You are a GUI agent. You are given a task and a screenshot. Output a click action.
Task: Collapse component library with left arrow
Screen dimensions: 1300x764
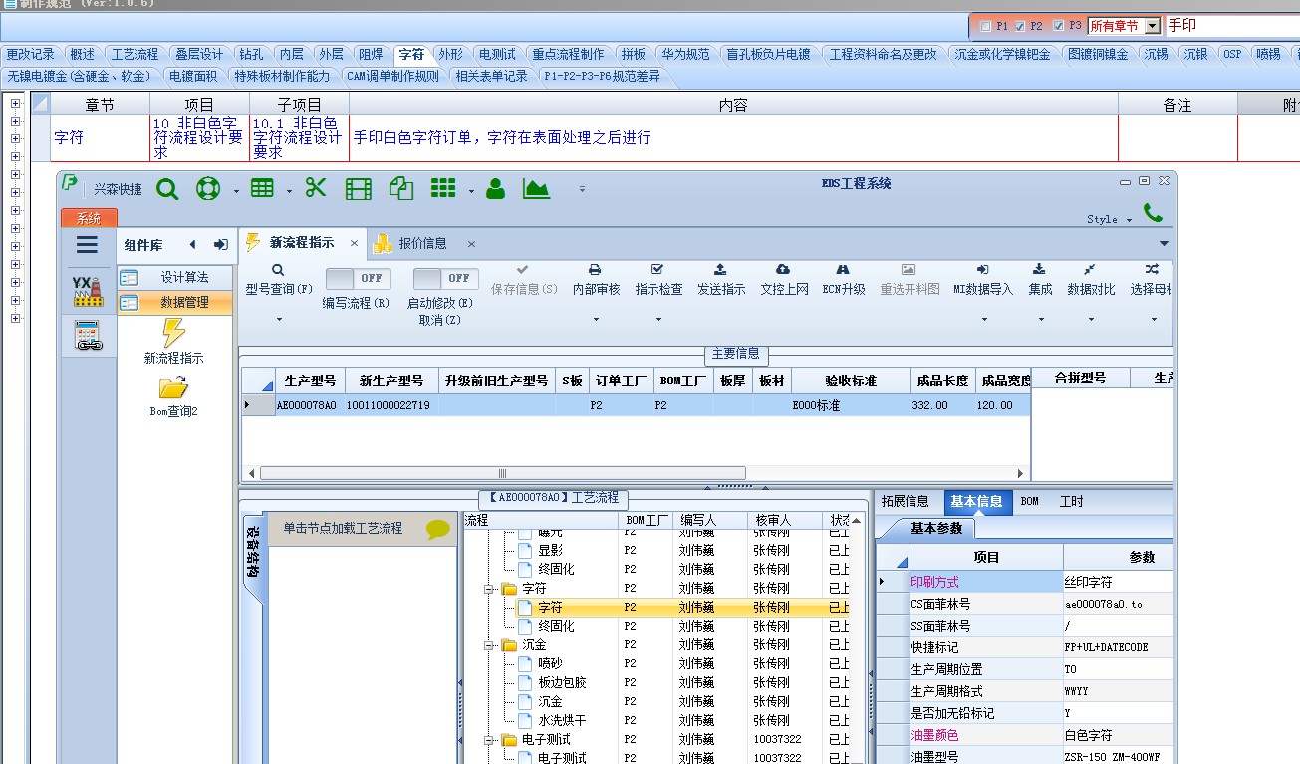(193, 244)
